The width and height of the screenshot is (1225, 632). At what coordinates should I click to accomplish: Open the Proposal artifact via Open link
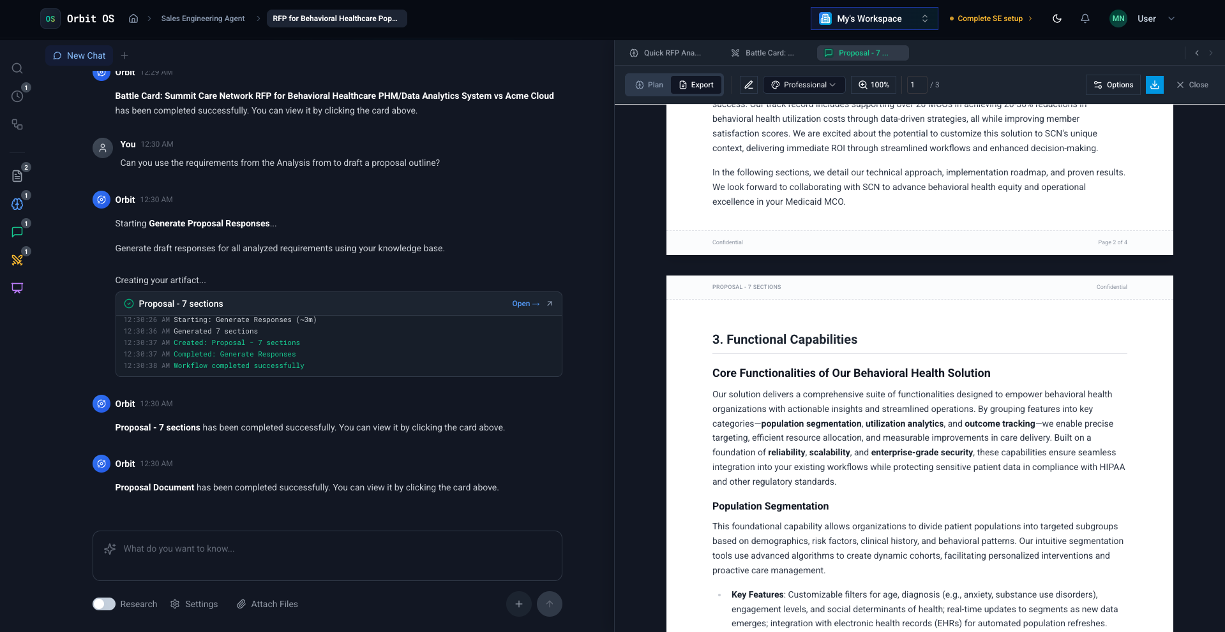pos(526,304)
